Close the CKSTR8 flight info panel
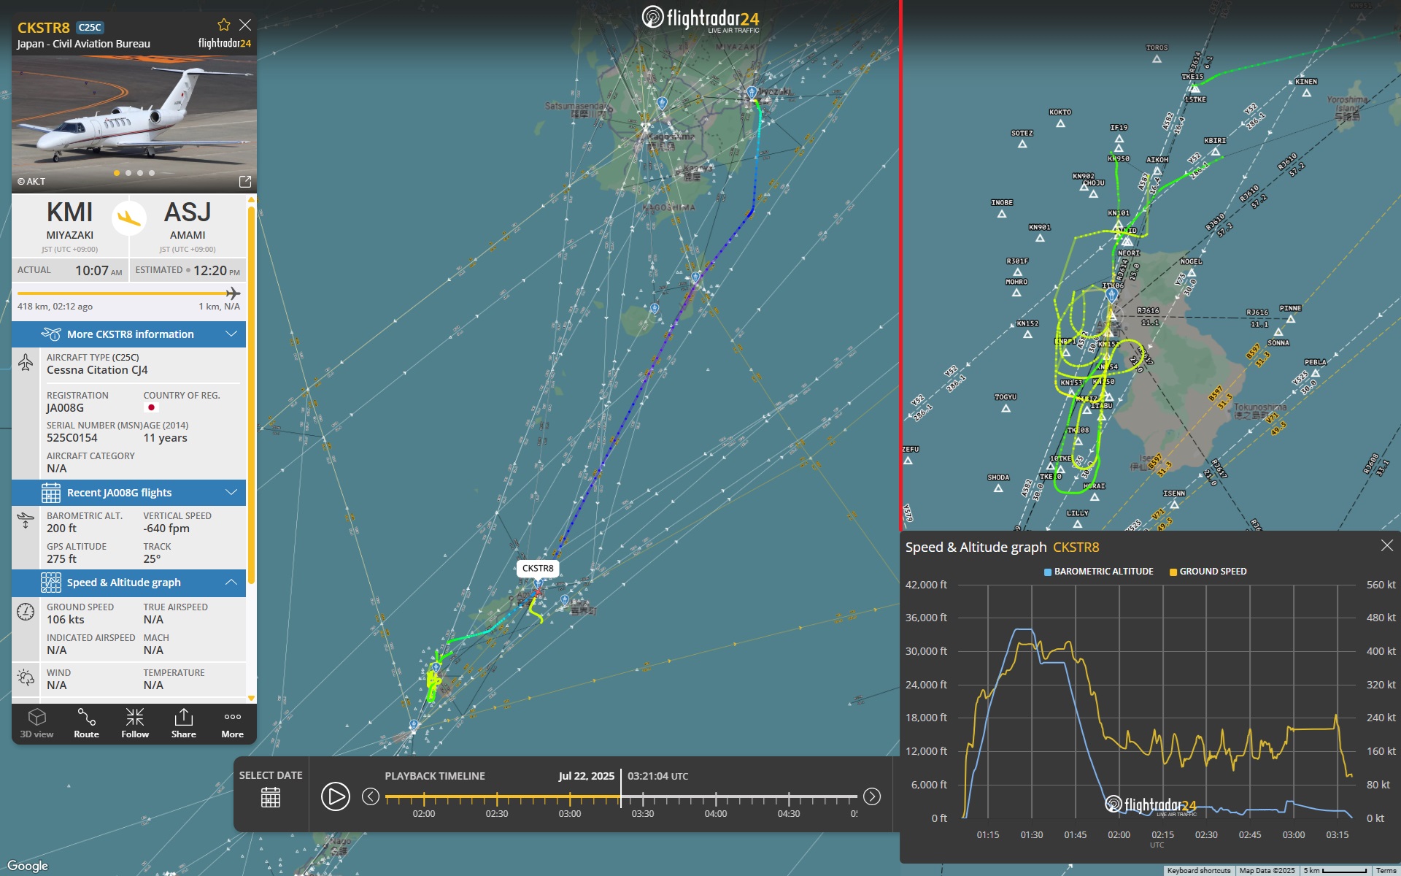1401x876 pixels. point(245,26)
